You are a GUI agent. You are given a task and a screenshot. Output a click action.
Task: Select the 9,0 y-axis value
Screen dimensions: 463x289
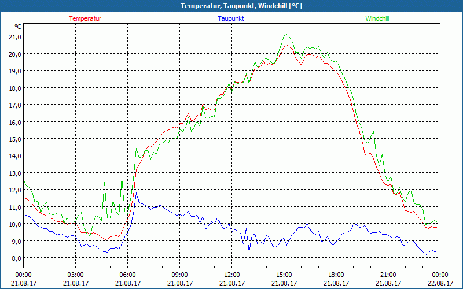click(x=16, y=241)
